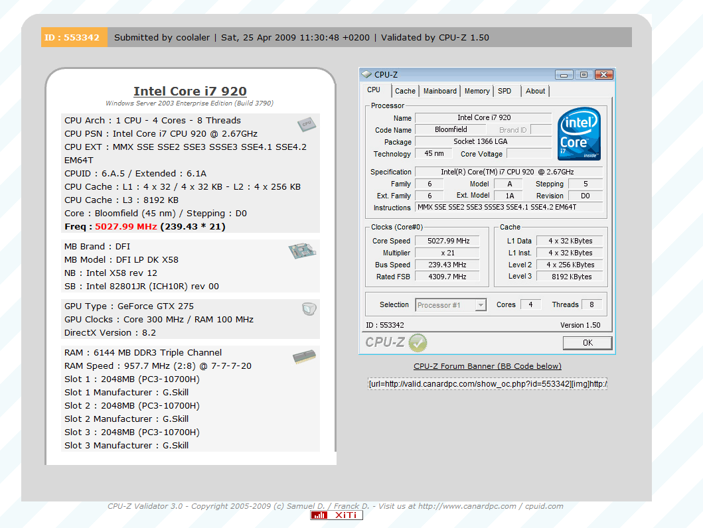
Task: Click the CPUID : 6.A.5 / Extended line
Action: [x=135, y=173]
